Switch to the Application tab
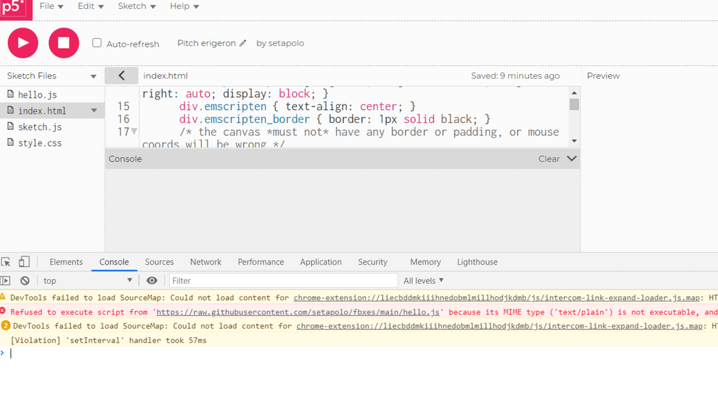Viewport: 718px width, 400px height. pos(321,262)
